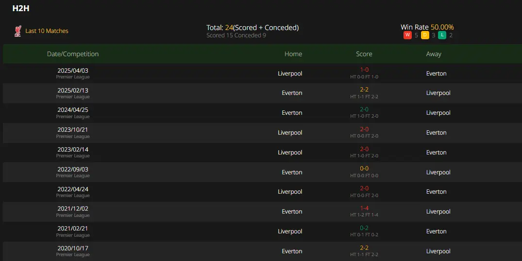This screenshot has width=522, height=261.
Task: Click Premier League under 2025/04/03
Action: pos(72,77)
